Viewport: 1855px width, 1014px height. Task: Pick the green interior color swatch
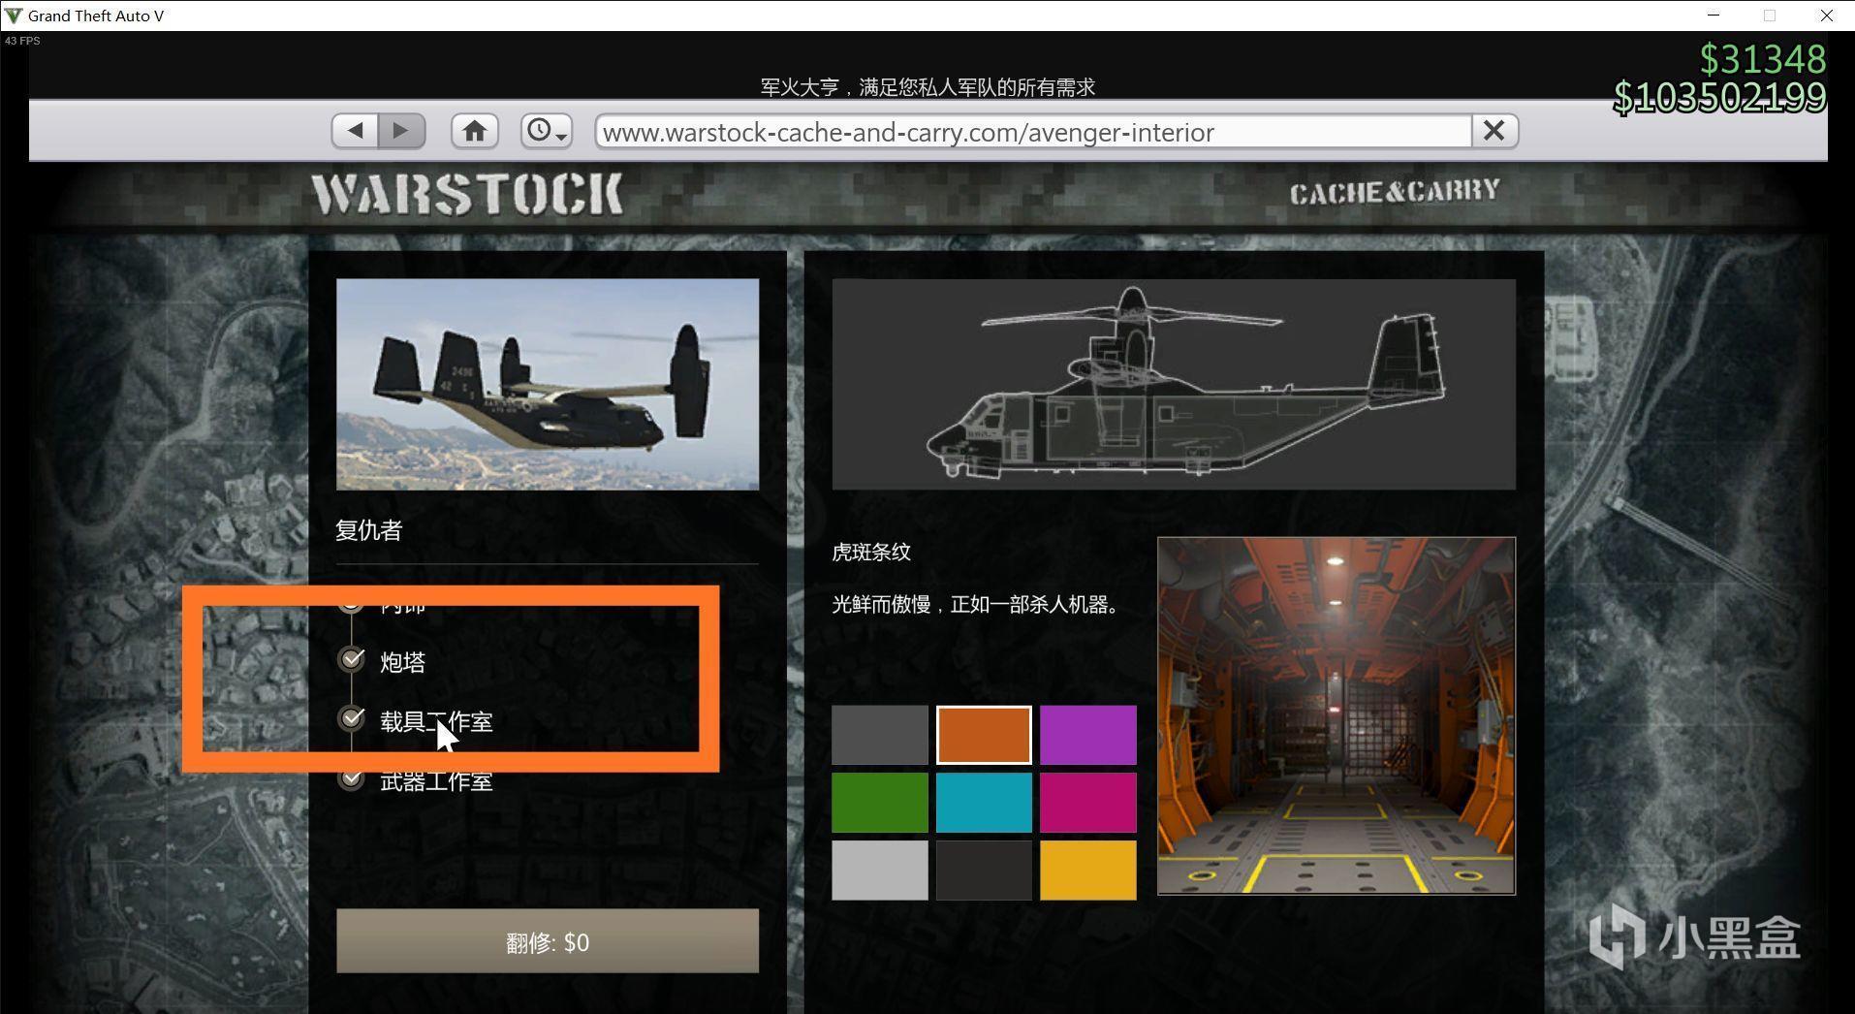click(880, 803)
